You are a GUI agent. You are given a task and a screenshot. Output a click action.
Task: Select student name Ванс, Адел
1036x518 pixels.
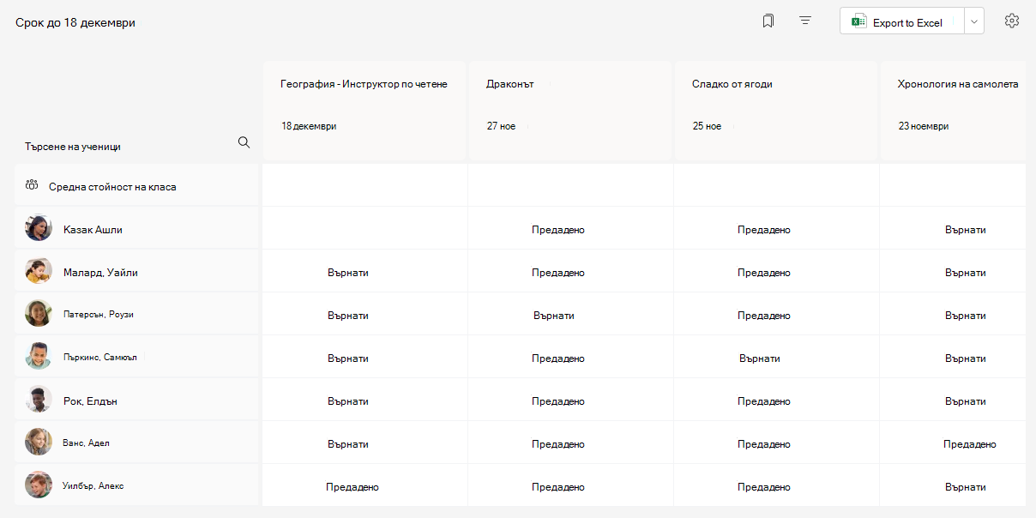pyautogui.click(x=87, y=443)
